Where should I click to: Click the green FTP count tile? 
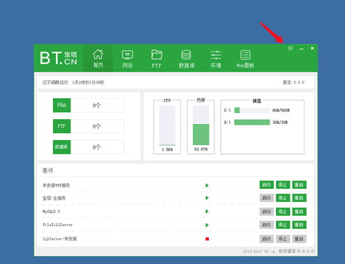pos(61,126)
